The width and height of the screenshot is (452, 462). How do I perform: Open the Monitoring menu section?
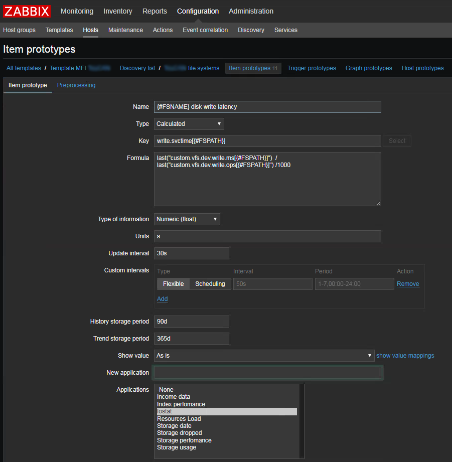(76, 11)
